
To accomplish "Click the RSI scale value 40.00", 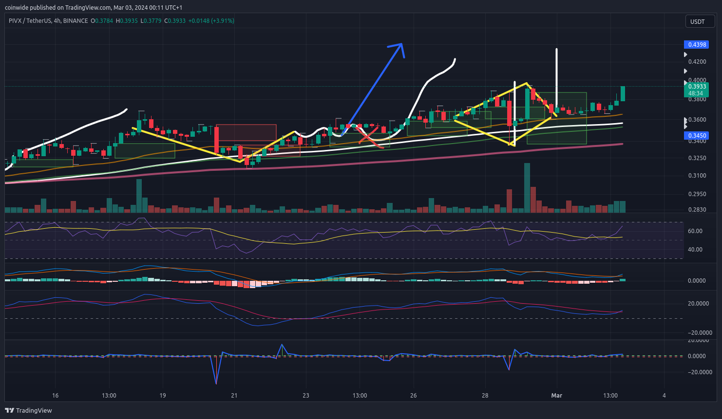I will point(695,250).
